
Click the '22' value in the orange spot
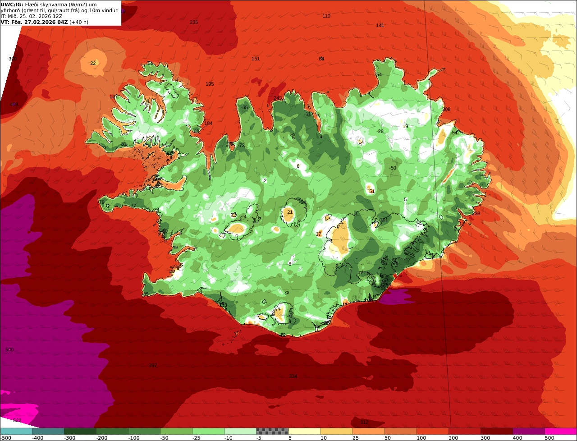[x=93, y=63]
